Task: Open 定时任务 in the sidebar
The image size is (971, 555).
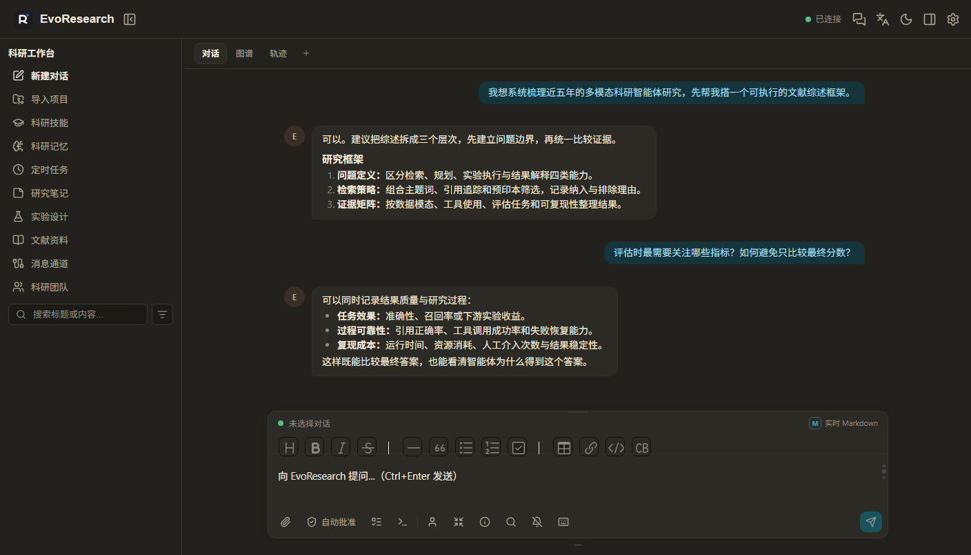Action: pyautogui.click(x=90, y=170)
